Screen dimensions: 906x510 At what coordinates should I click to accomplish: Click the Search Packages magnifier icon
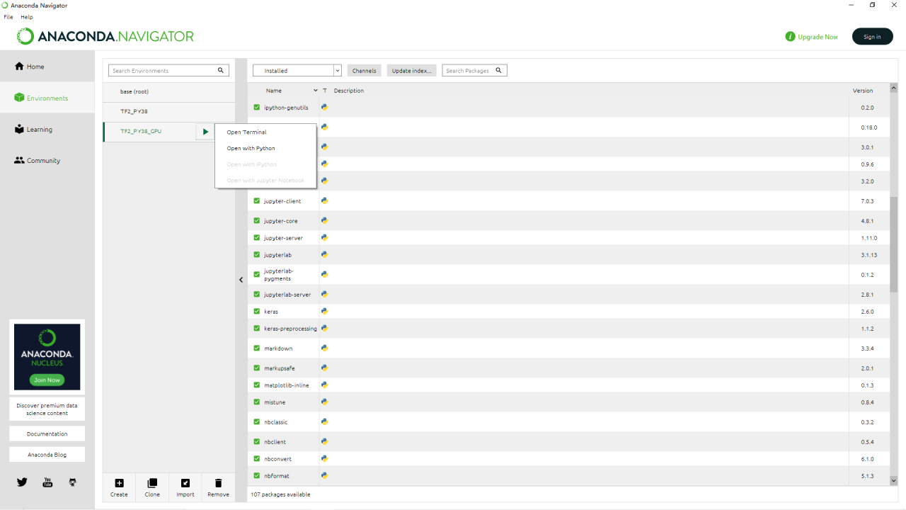[x=498, y=70]
